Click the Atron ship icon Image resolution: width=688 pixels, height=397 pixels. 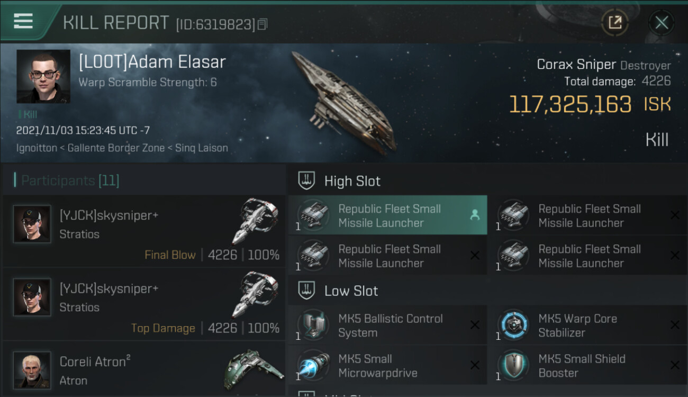click(255, 369)
